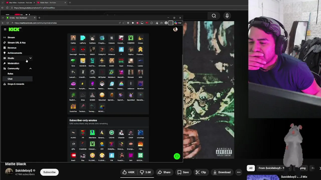Open the Copilot Chat button in Edge
The height and width of the screenshot is (180, 321).
coord(178,23)
